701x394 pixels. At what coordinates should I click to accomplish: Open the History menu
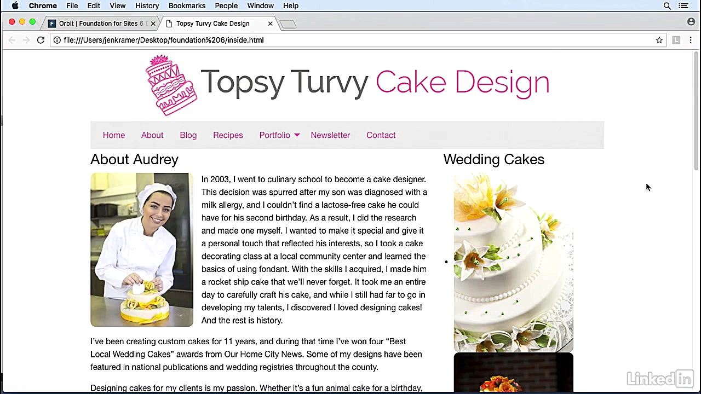147,5
